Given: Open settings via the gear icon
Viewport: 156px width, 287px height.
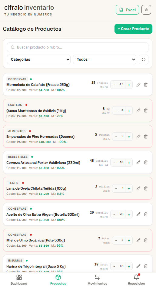Looking at the screenshot, I should coord(146,10).
